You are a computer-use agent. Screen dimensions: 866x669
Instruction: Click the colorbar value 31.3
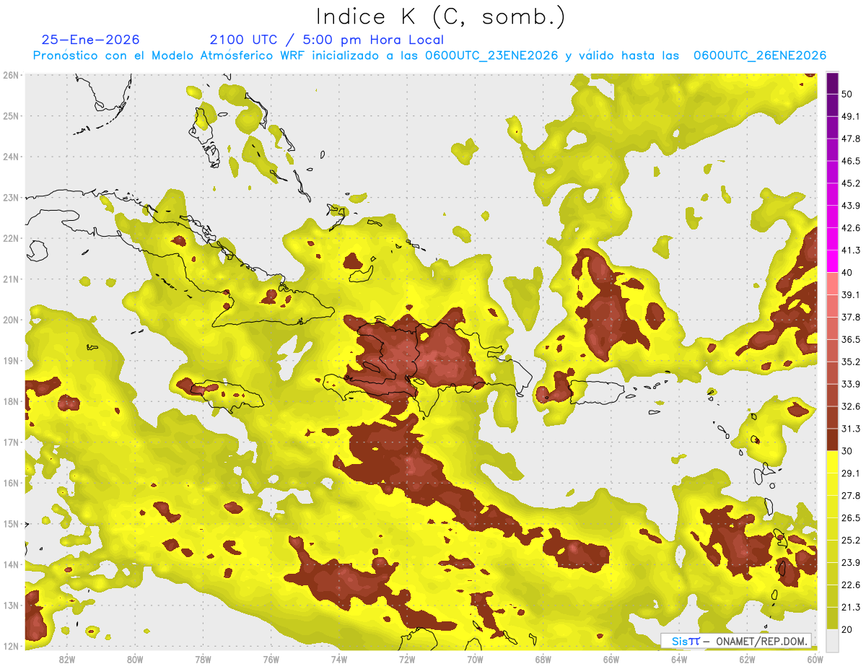pyautogui.click(x=851, y=429)
